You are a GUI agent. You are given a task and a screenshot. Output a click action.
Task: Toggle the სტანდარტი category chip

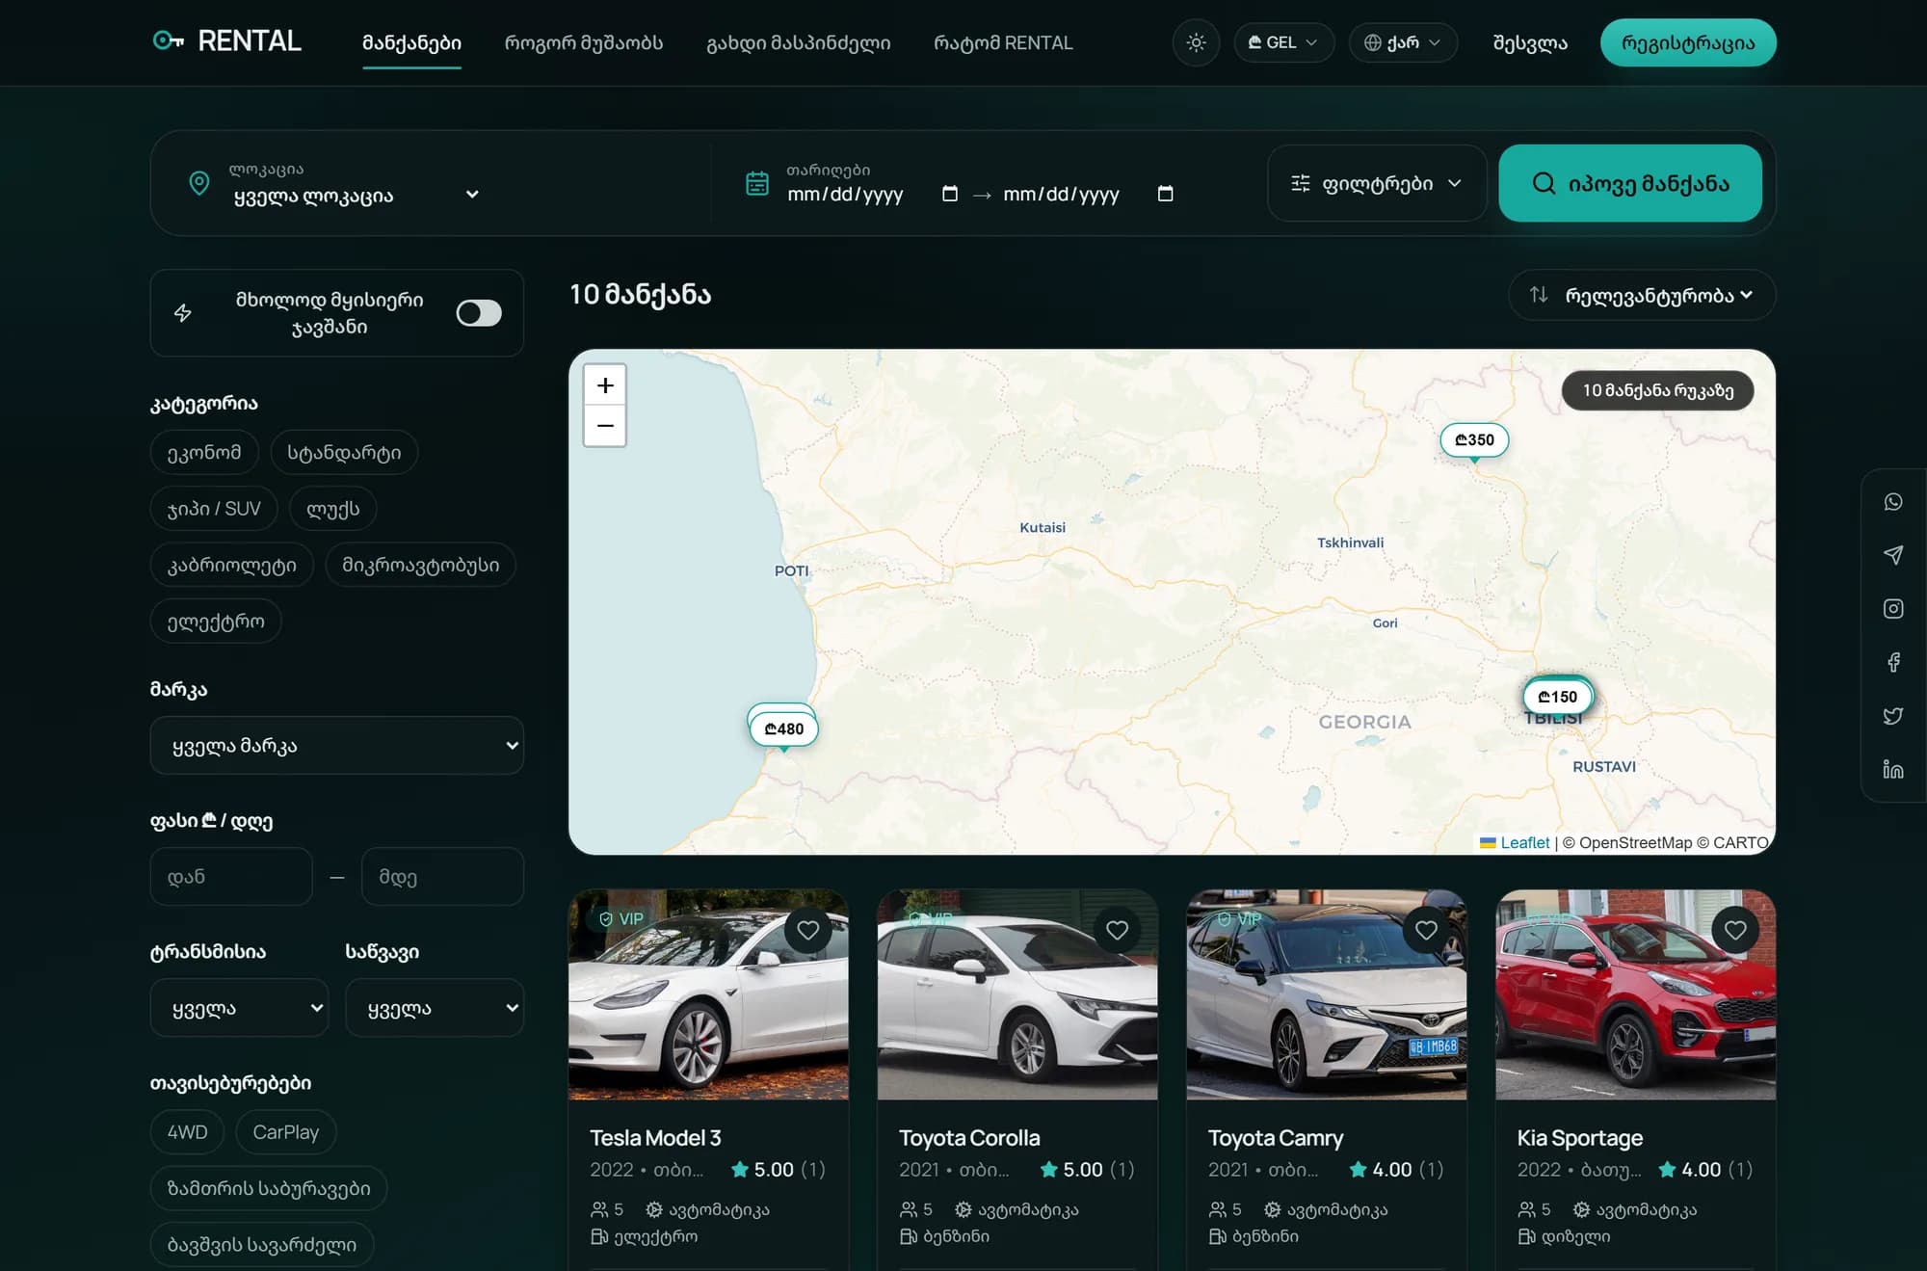(344, 453)
